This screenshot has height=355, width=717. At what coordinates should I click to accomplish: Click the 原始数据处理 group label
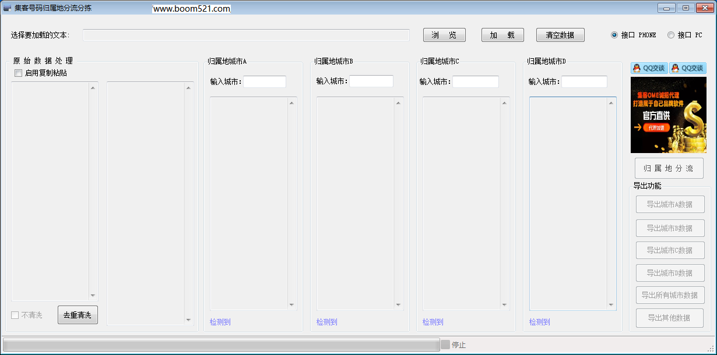click(43, 61)
